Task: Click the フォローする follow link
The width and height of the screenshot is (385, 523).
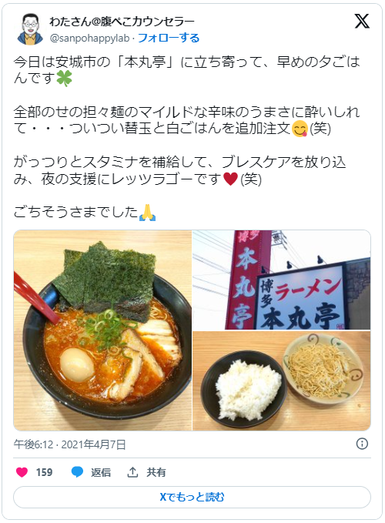Action: click(169, 38)
